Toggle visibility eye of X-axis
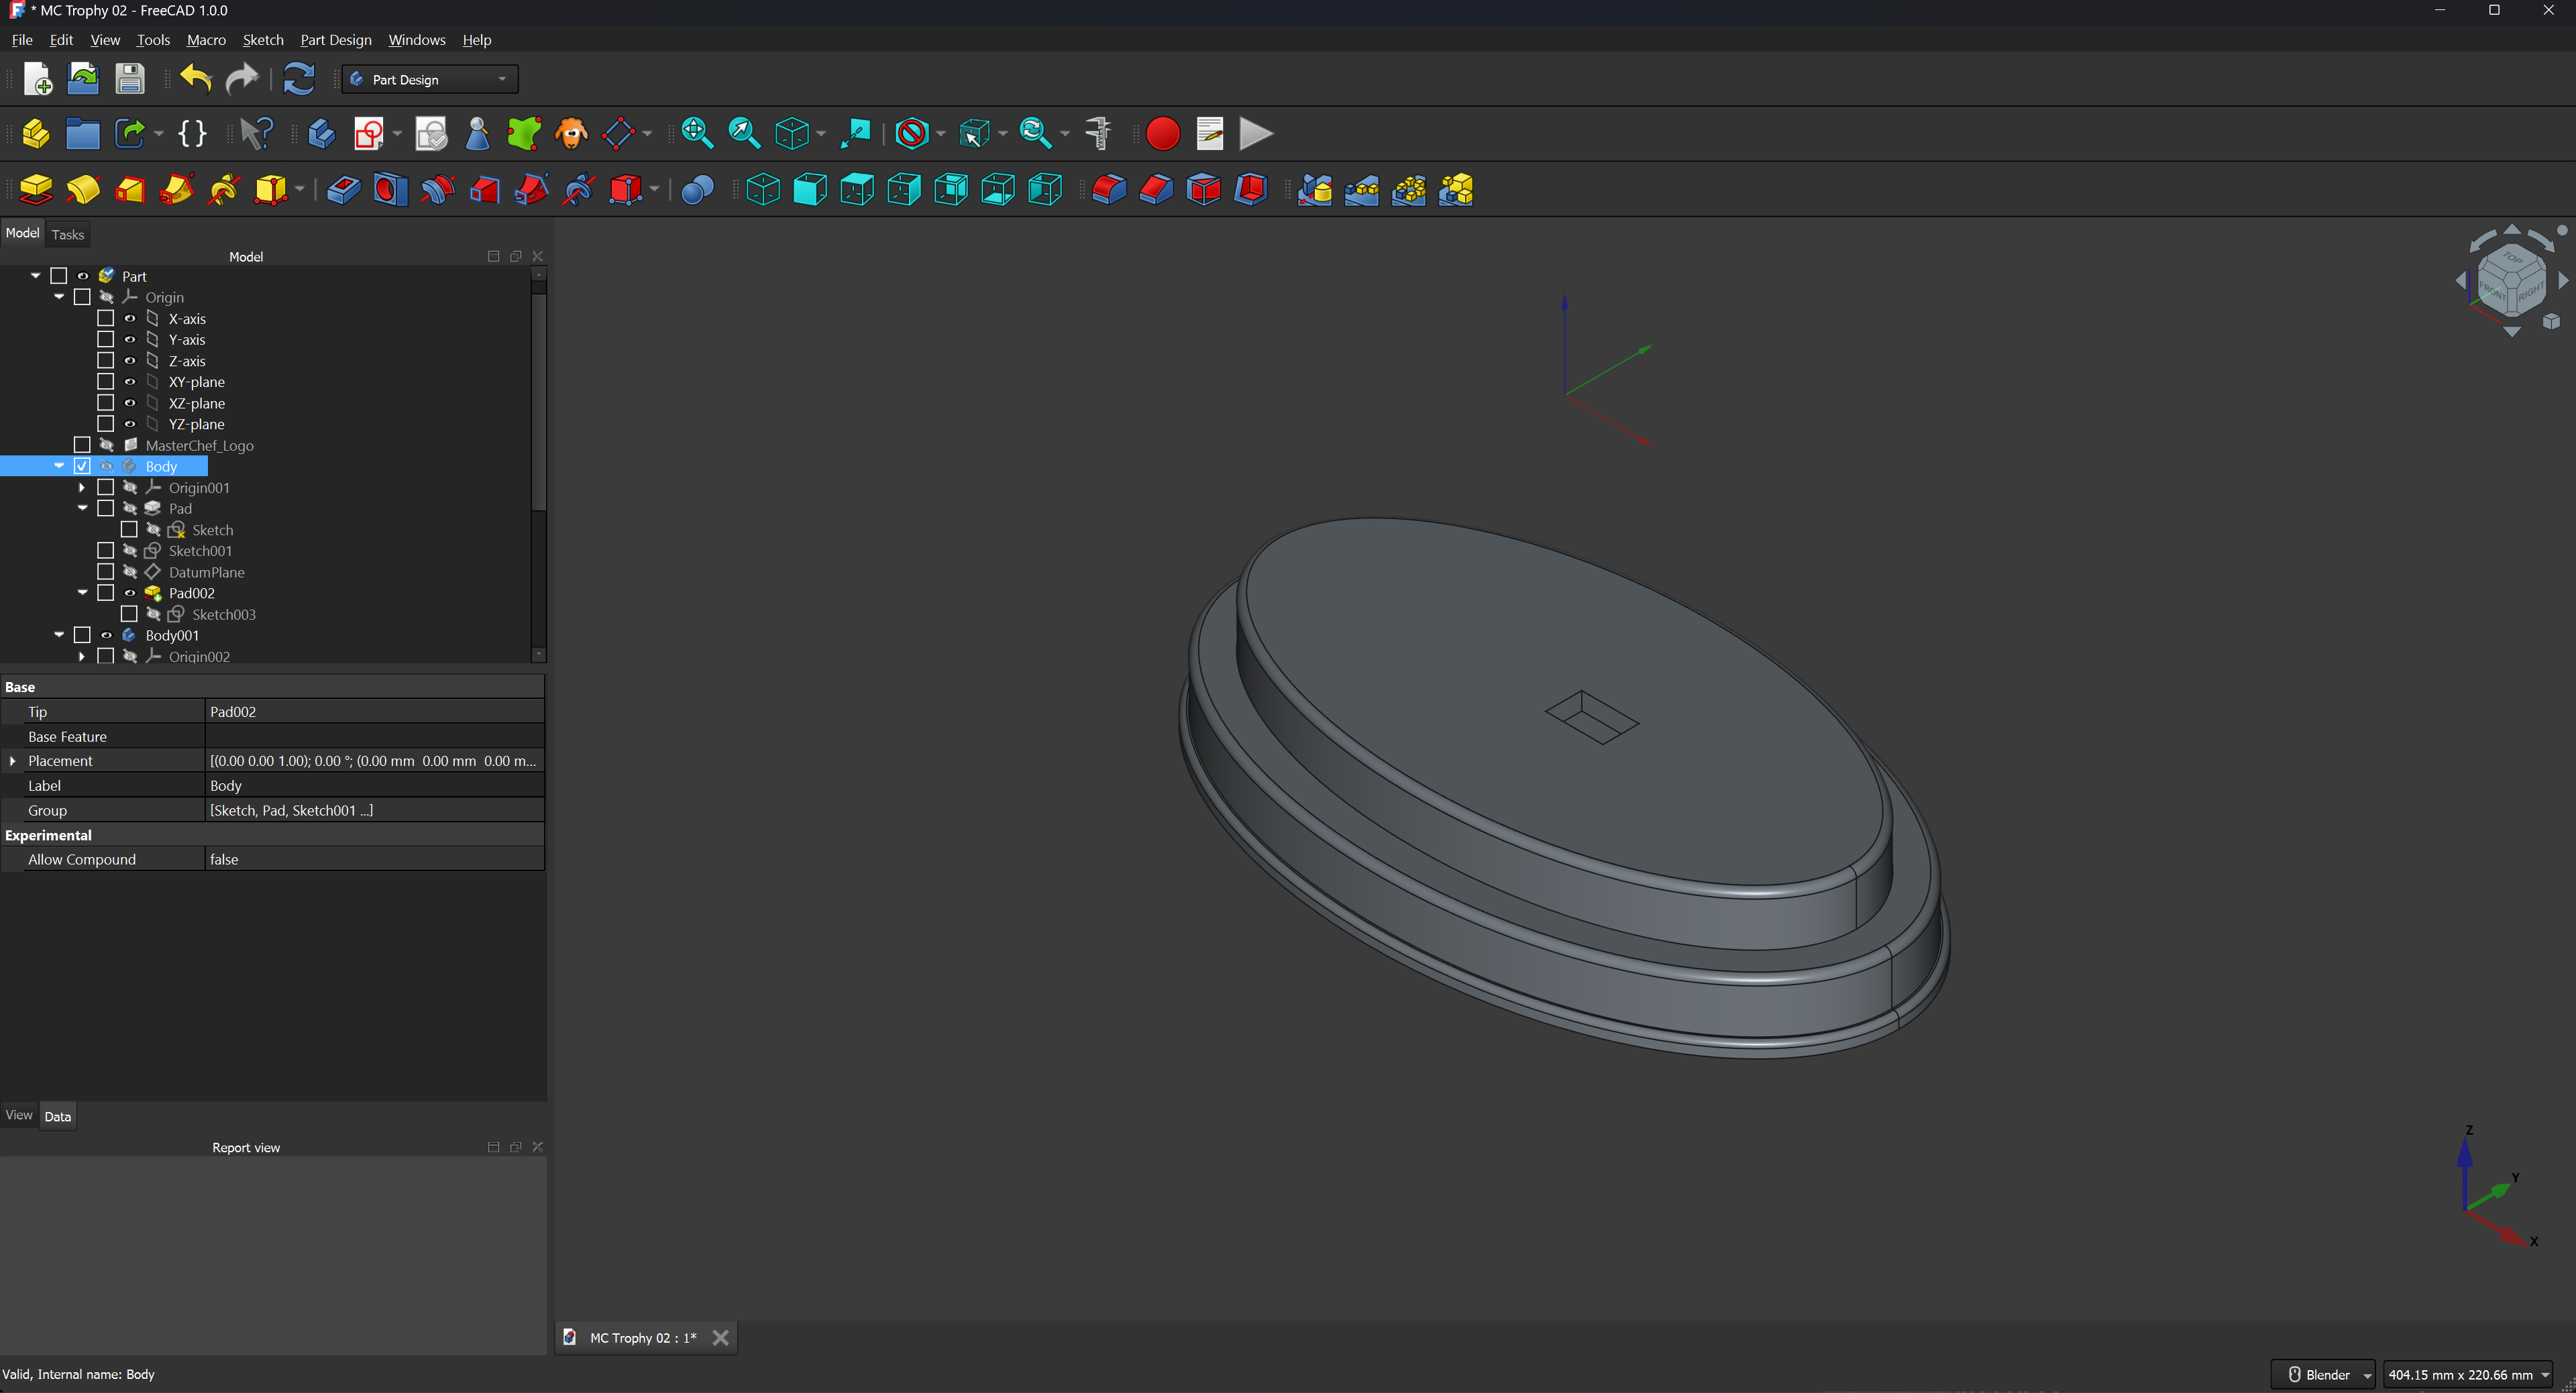The width and height of the screenshot is (2576, 1393). 129,319
